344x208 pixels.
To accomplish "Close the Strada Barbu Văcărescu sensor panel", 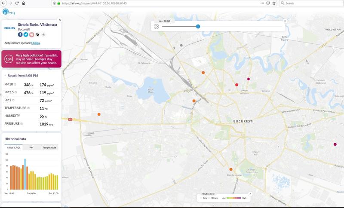I will (60, 20).
